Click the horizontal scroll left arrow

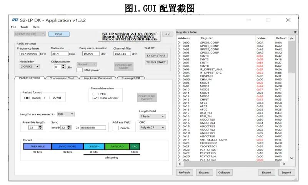pyautogui.click(x=180, y=164)
